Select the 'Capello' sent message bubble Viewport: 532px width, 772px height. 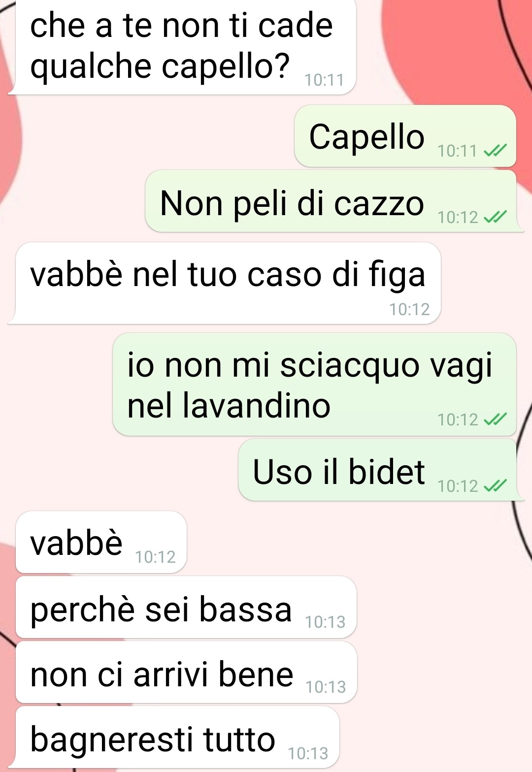tap(405, 136)
